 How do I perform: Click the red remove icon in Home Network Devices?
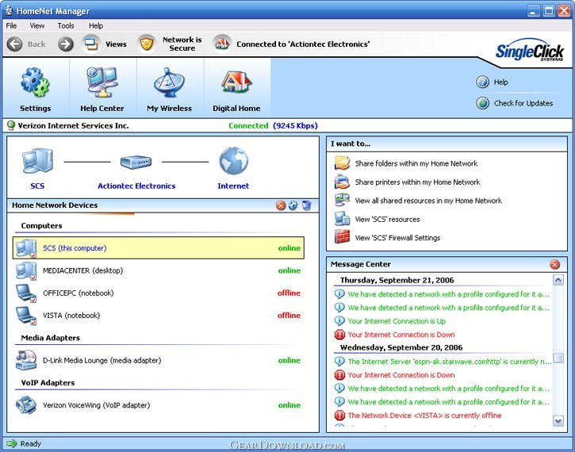click(281, 205)
